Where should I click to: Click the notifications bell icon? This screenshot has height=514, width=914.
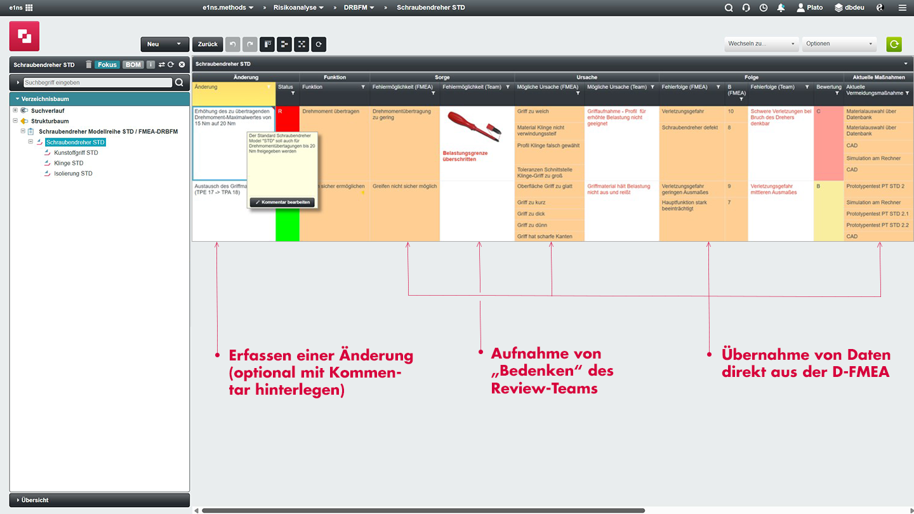pos(781,8)
